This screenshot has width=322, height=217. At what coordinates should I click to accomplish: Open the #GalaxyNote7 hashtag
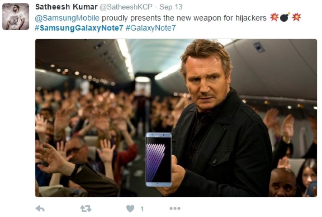tap(151, 28)
